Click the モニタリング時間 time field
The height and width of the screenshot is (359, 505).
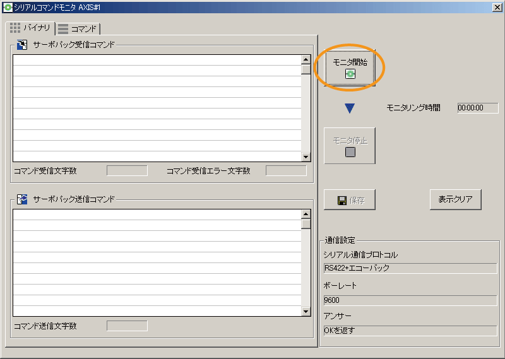(x=477, y=108)
